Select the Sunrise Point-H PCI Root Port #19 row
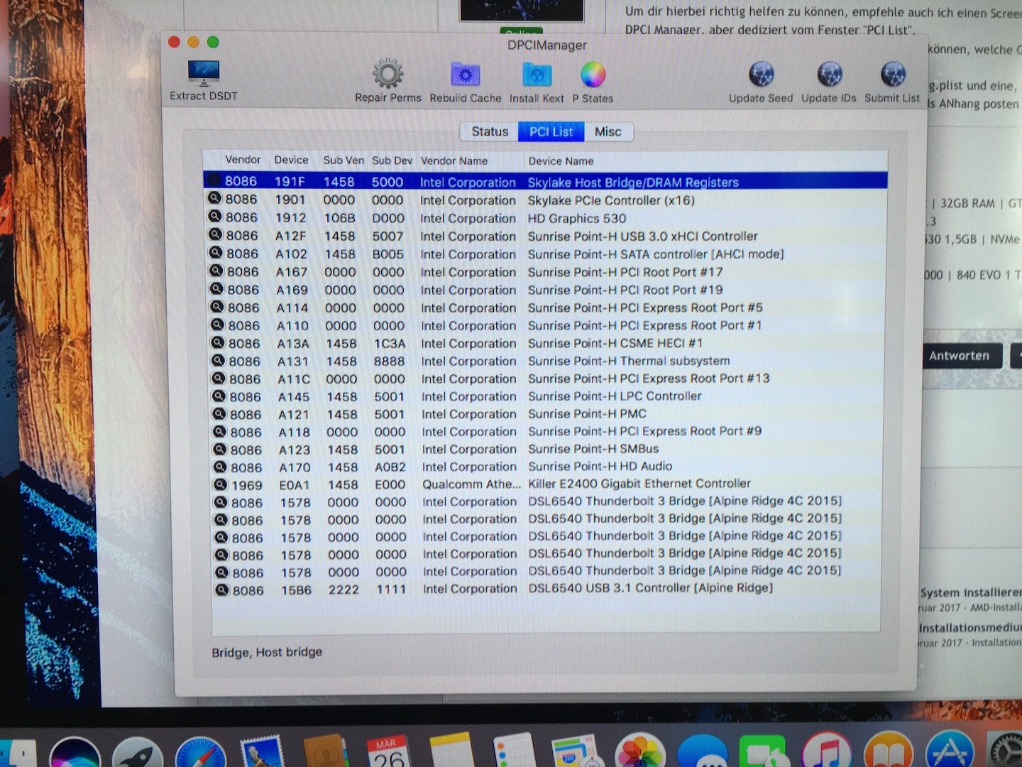Viewport: 1022px width, 767px height. point(546,290)
